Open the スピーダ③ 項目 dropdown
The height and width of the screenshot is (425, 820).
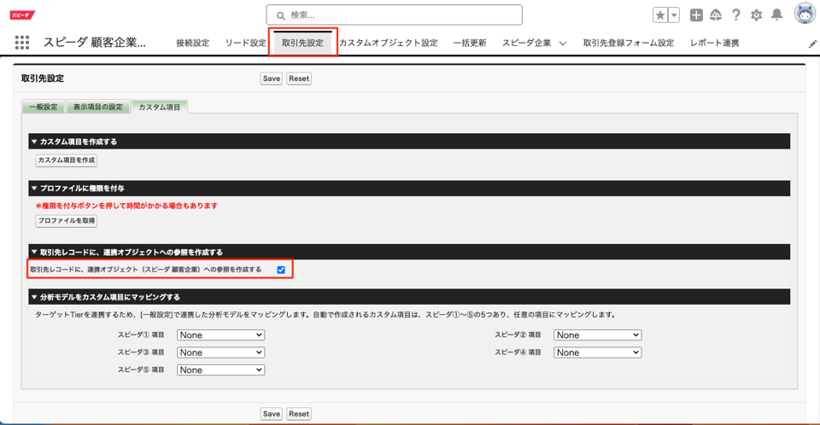click(x=220, y=352)
